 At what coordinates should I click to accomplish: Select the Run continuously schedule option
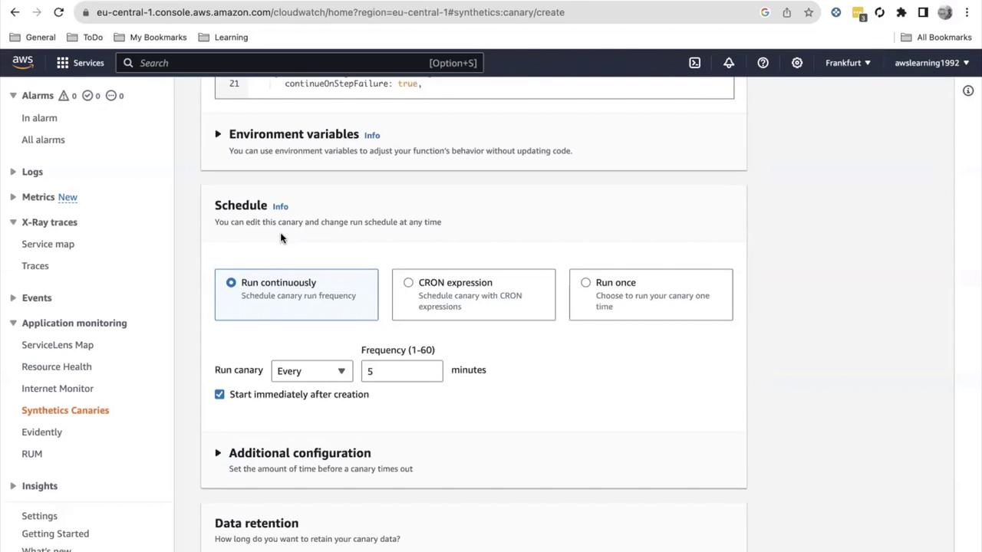point(296,294)
